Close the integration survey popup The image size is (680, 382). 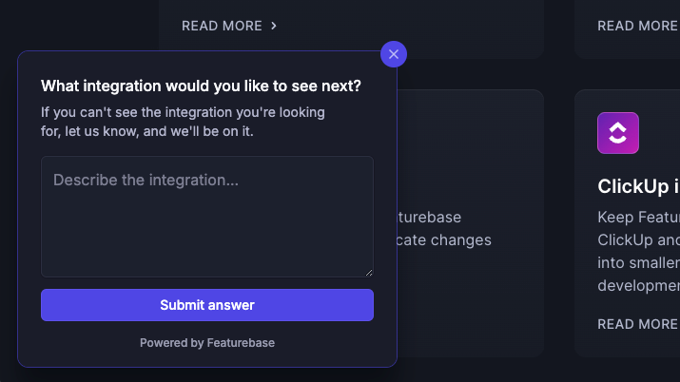click(x=394, y=54)
